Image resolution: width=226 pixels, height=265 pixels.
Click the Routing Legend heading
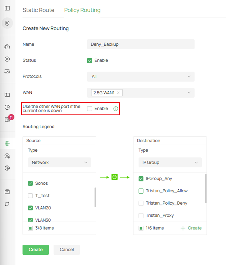click(x=38, y=126)
